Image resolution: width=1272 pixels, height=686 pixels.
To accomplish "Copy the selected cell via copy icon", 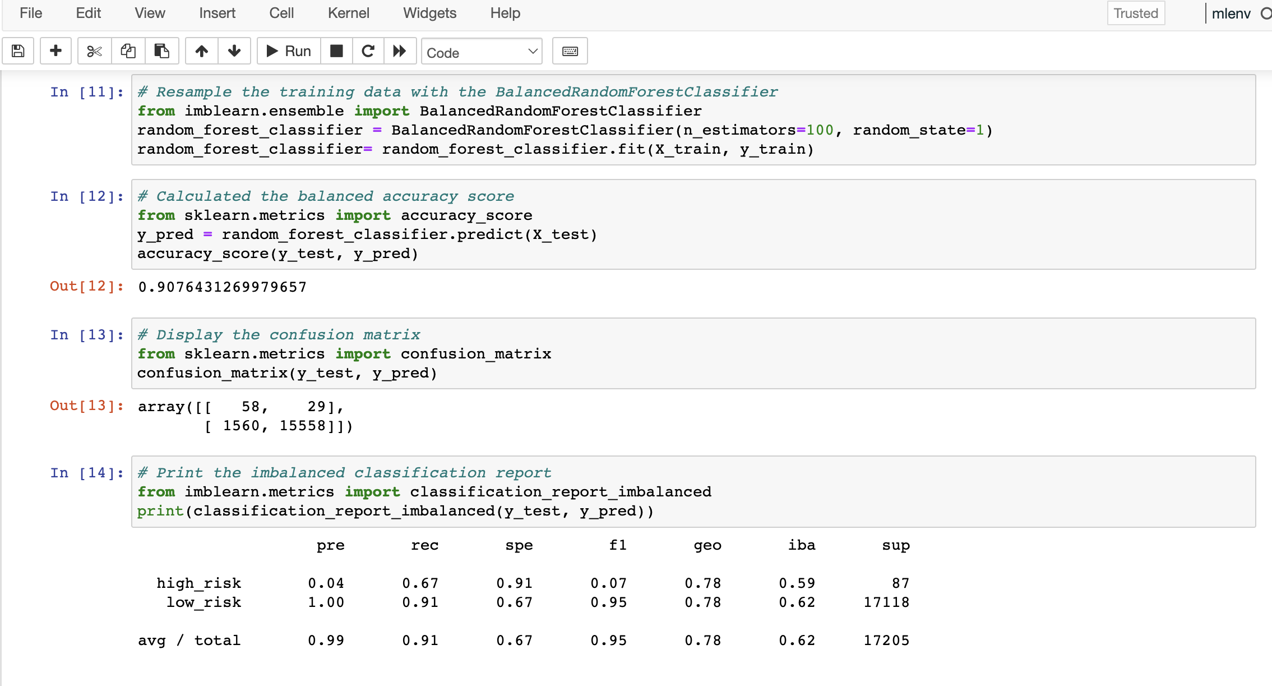I will click(x=127, y=50).
